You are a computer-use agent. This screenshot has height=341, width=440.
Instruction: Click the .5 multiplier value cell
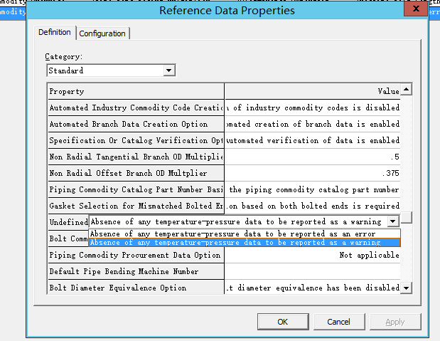pyautogui.click(x=312, y=157)
